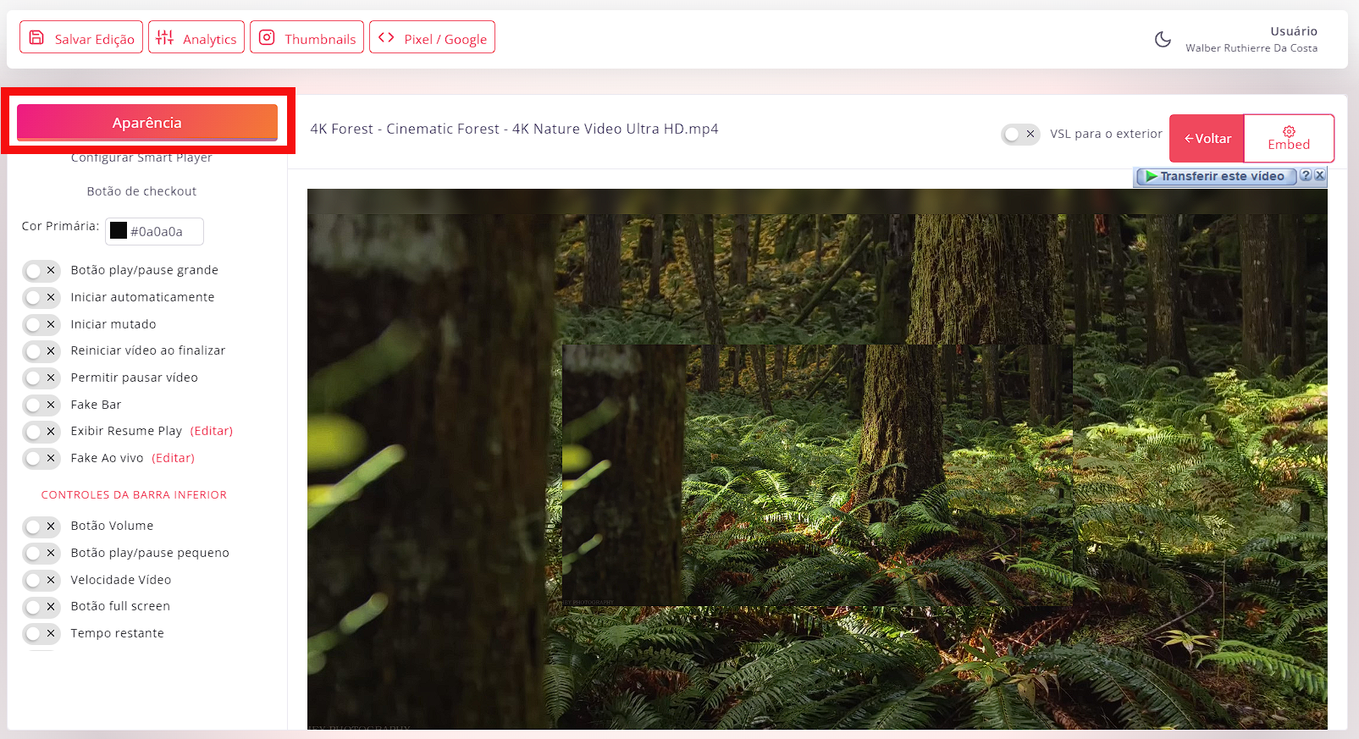Toggle Iniciar mutado switch
Viewport: 1359px width, 739px height.
41,324
